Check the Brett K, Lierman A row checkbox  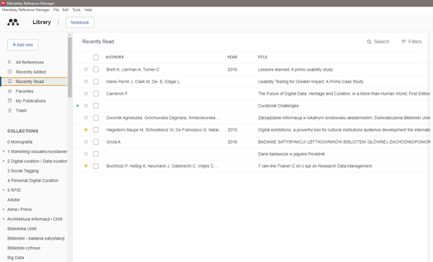tap(96, 69)
